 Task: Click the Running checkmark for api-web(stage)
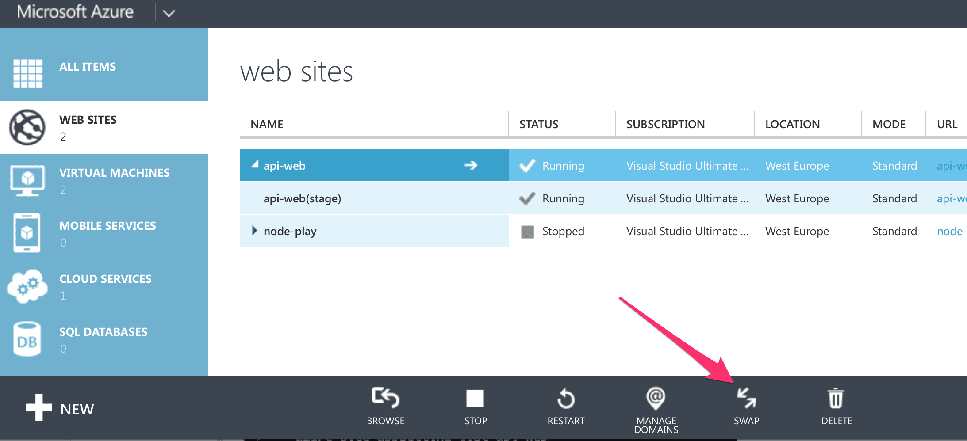527,198
